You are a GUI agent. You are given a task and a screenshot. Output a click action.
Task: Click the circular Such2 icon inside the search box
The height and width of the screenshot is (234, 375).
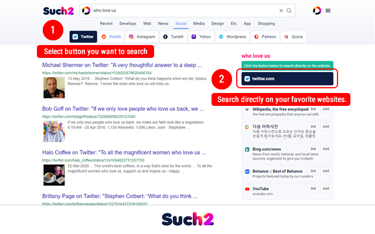pyautogui.click(x=86, y=11)
